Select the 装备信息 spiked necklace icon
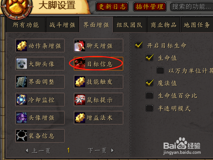The height and width of the screenshot is (160, 213). click(22, 136)
